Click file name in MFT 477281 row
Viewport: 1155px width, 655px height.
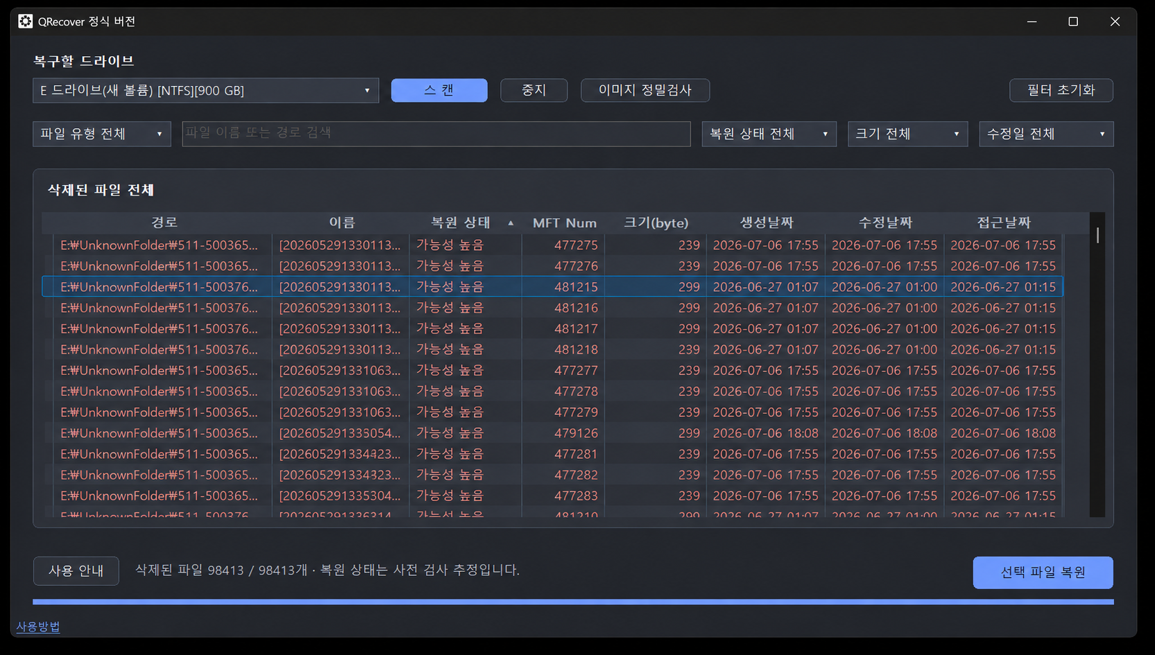340,454
